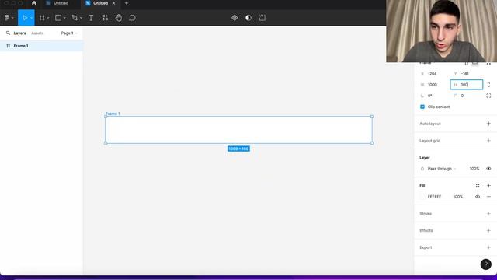Select the Hand tool
The image size is (497, 280).
pyautogui.click(x=119, y=18)
